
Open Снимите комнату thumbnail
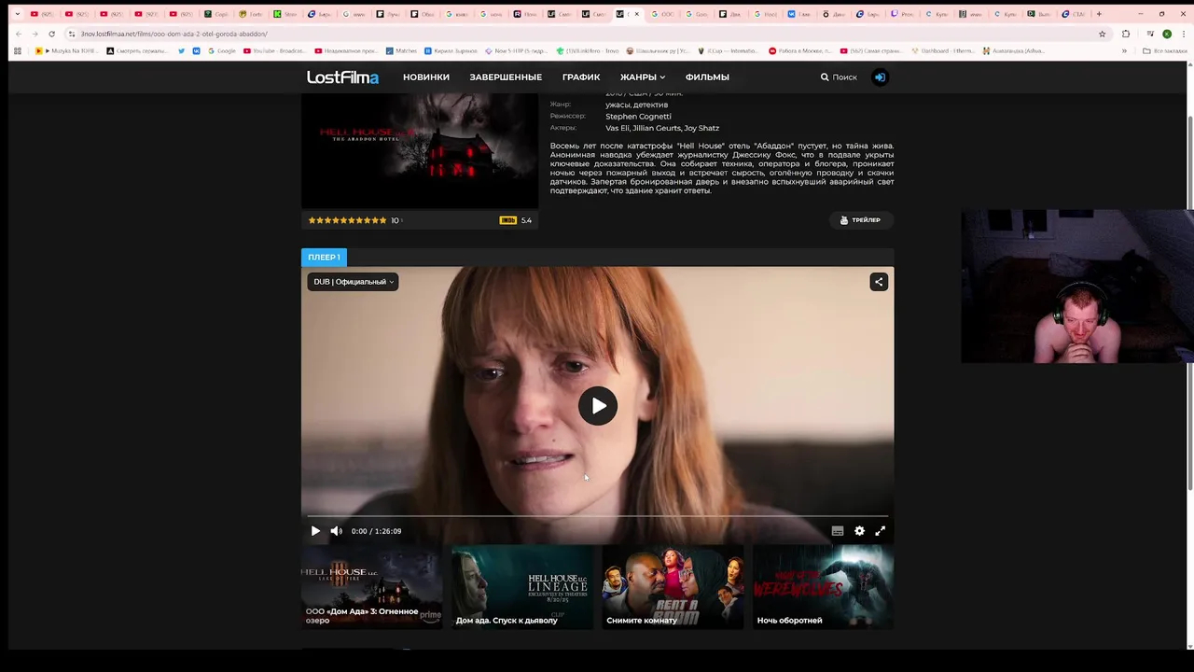click(x=673, y=587)
